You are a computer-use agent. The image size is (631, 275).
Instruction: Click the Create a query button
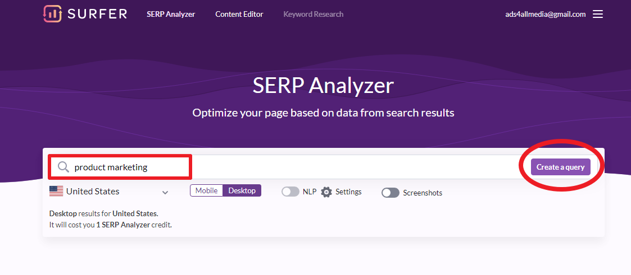click(x=561, y=167)
